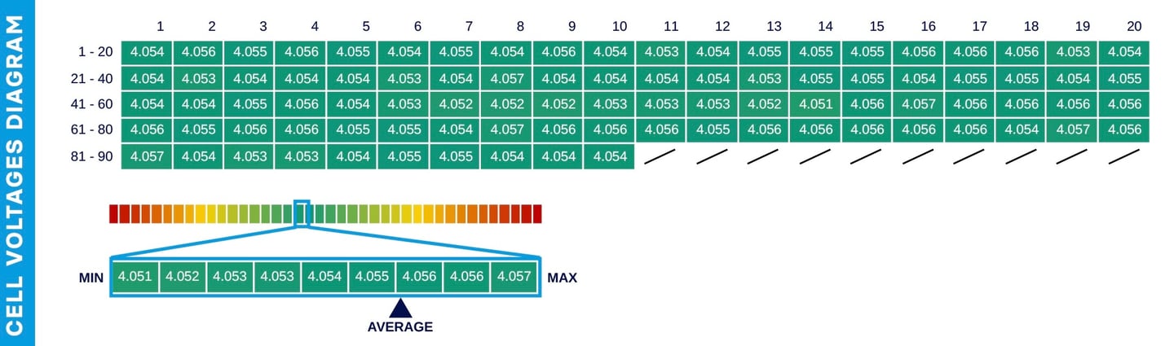Screen dimensions: 1174x346
Task: Click the 4.052 cell in the MIN-MAX bar
Action: click(182, 277)
